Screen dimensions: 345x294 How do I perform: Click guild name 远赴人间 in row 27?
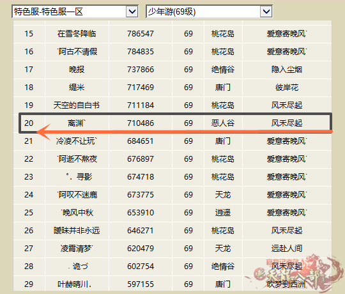pyautogui.click(x=287, y=249)
